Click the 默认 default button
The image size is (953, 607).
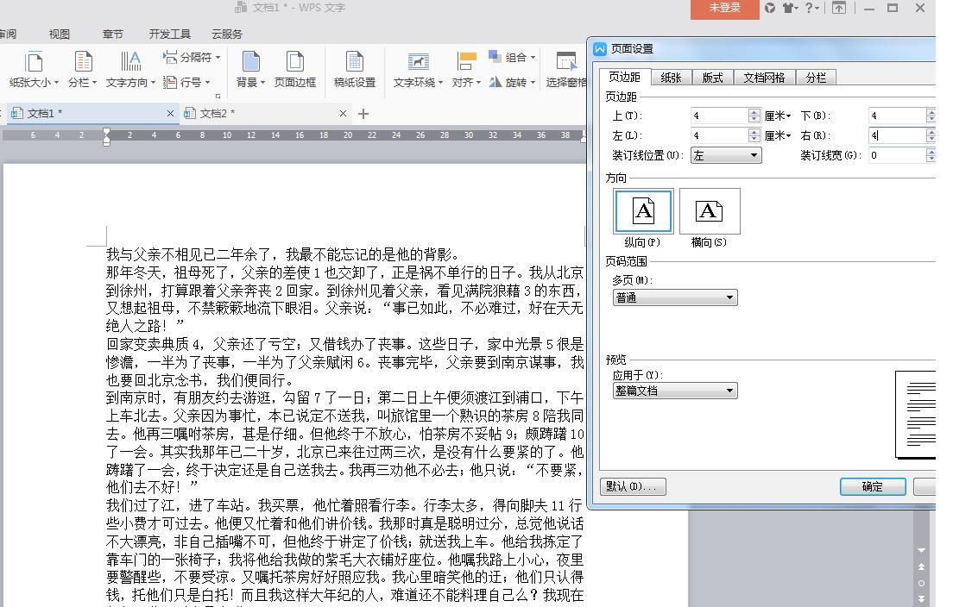point(633,486)
